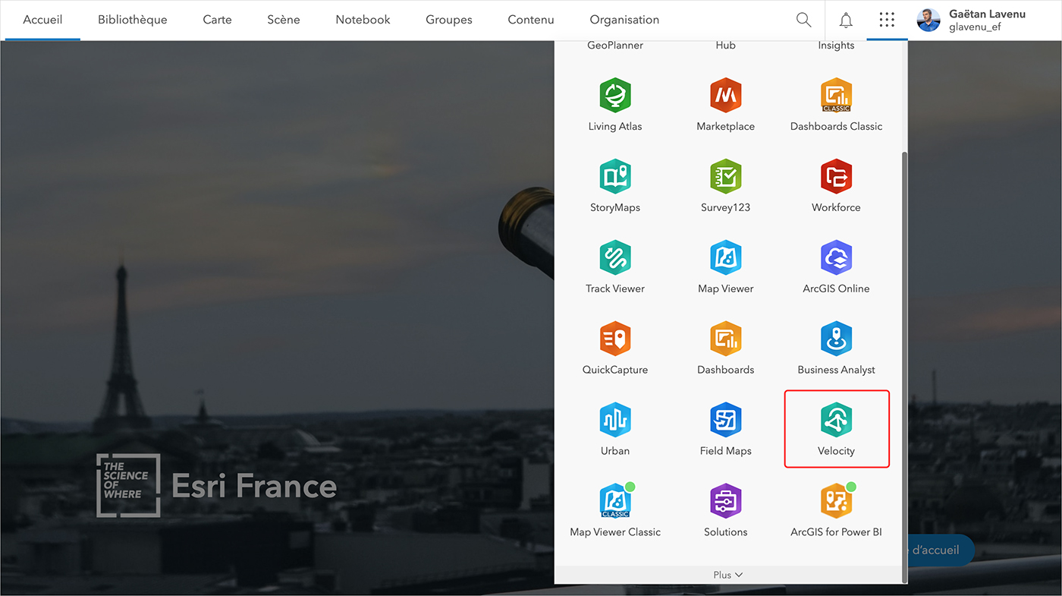Go to the Contenu tab
Viewport: 1062px width, 596px height.
[530, 20]
